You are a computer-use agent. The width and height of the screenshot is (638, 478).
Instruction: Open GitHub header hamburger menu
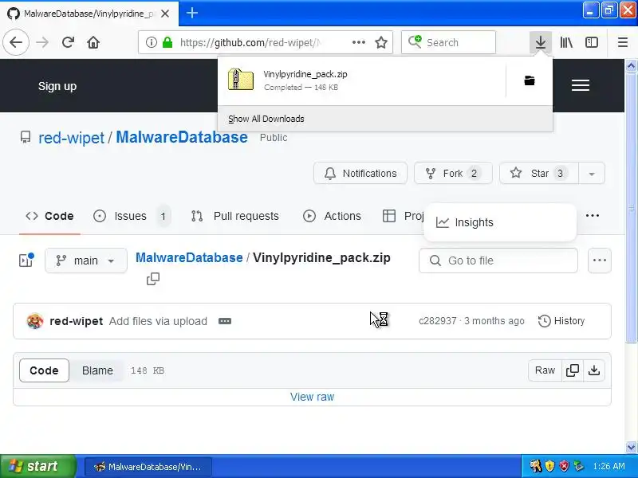[x=581, y=85]
